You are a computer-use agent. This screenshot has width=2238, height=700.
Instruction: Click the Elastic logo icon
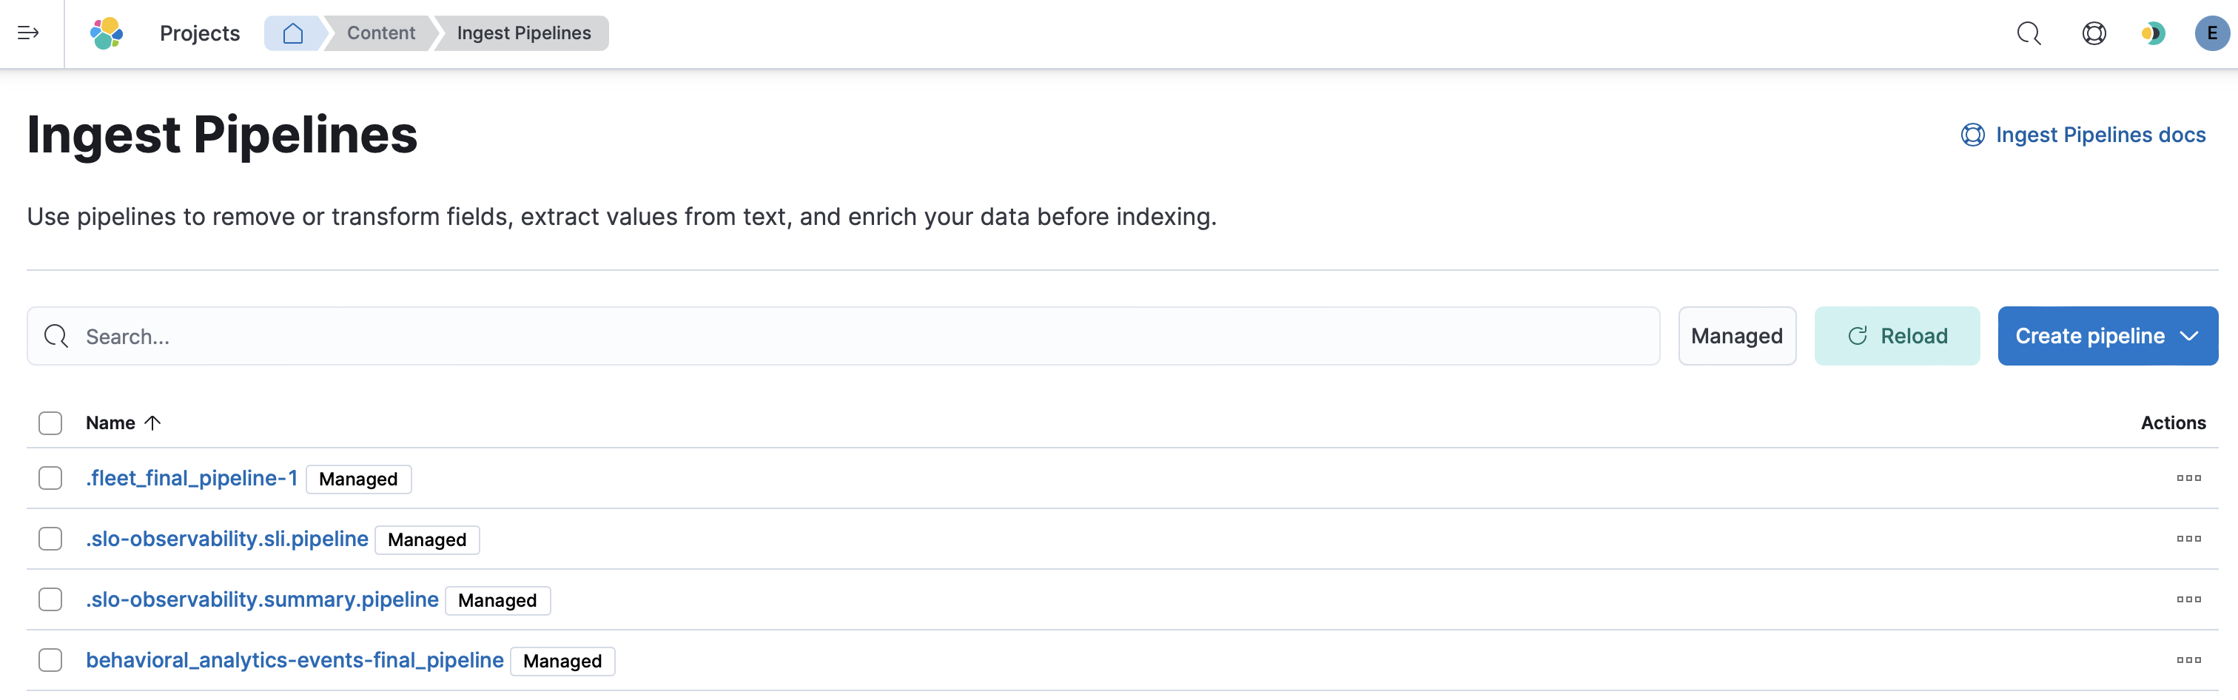[x=106, y=33]
